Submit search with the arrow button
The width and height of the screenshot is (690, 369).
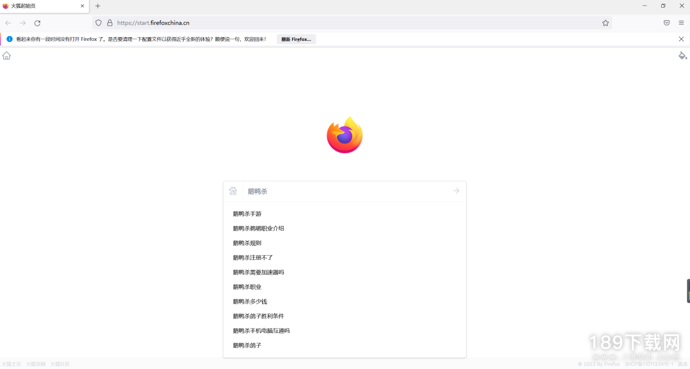tap(456, 191)
